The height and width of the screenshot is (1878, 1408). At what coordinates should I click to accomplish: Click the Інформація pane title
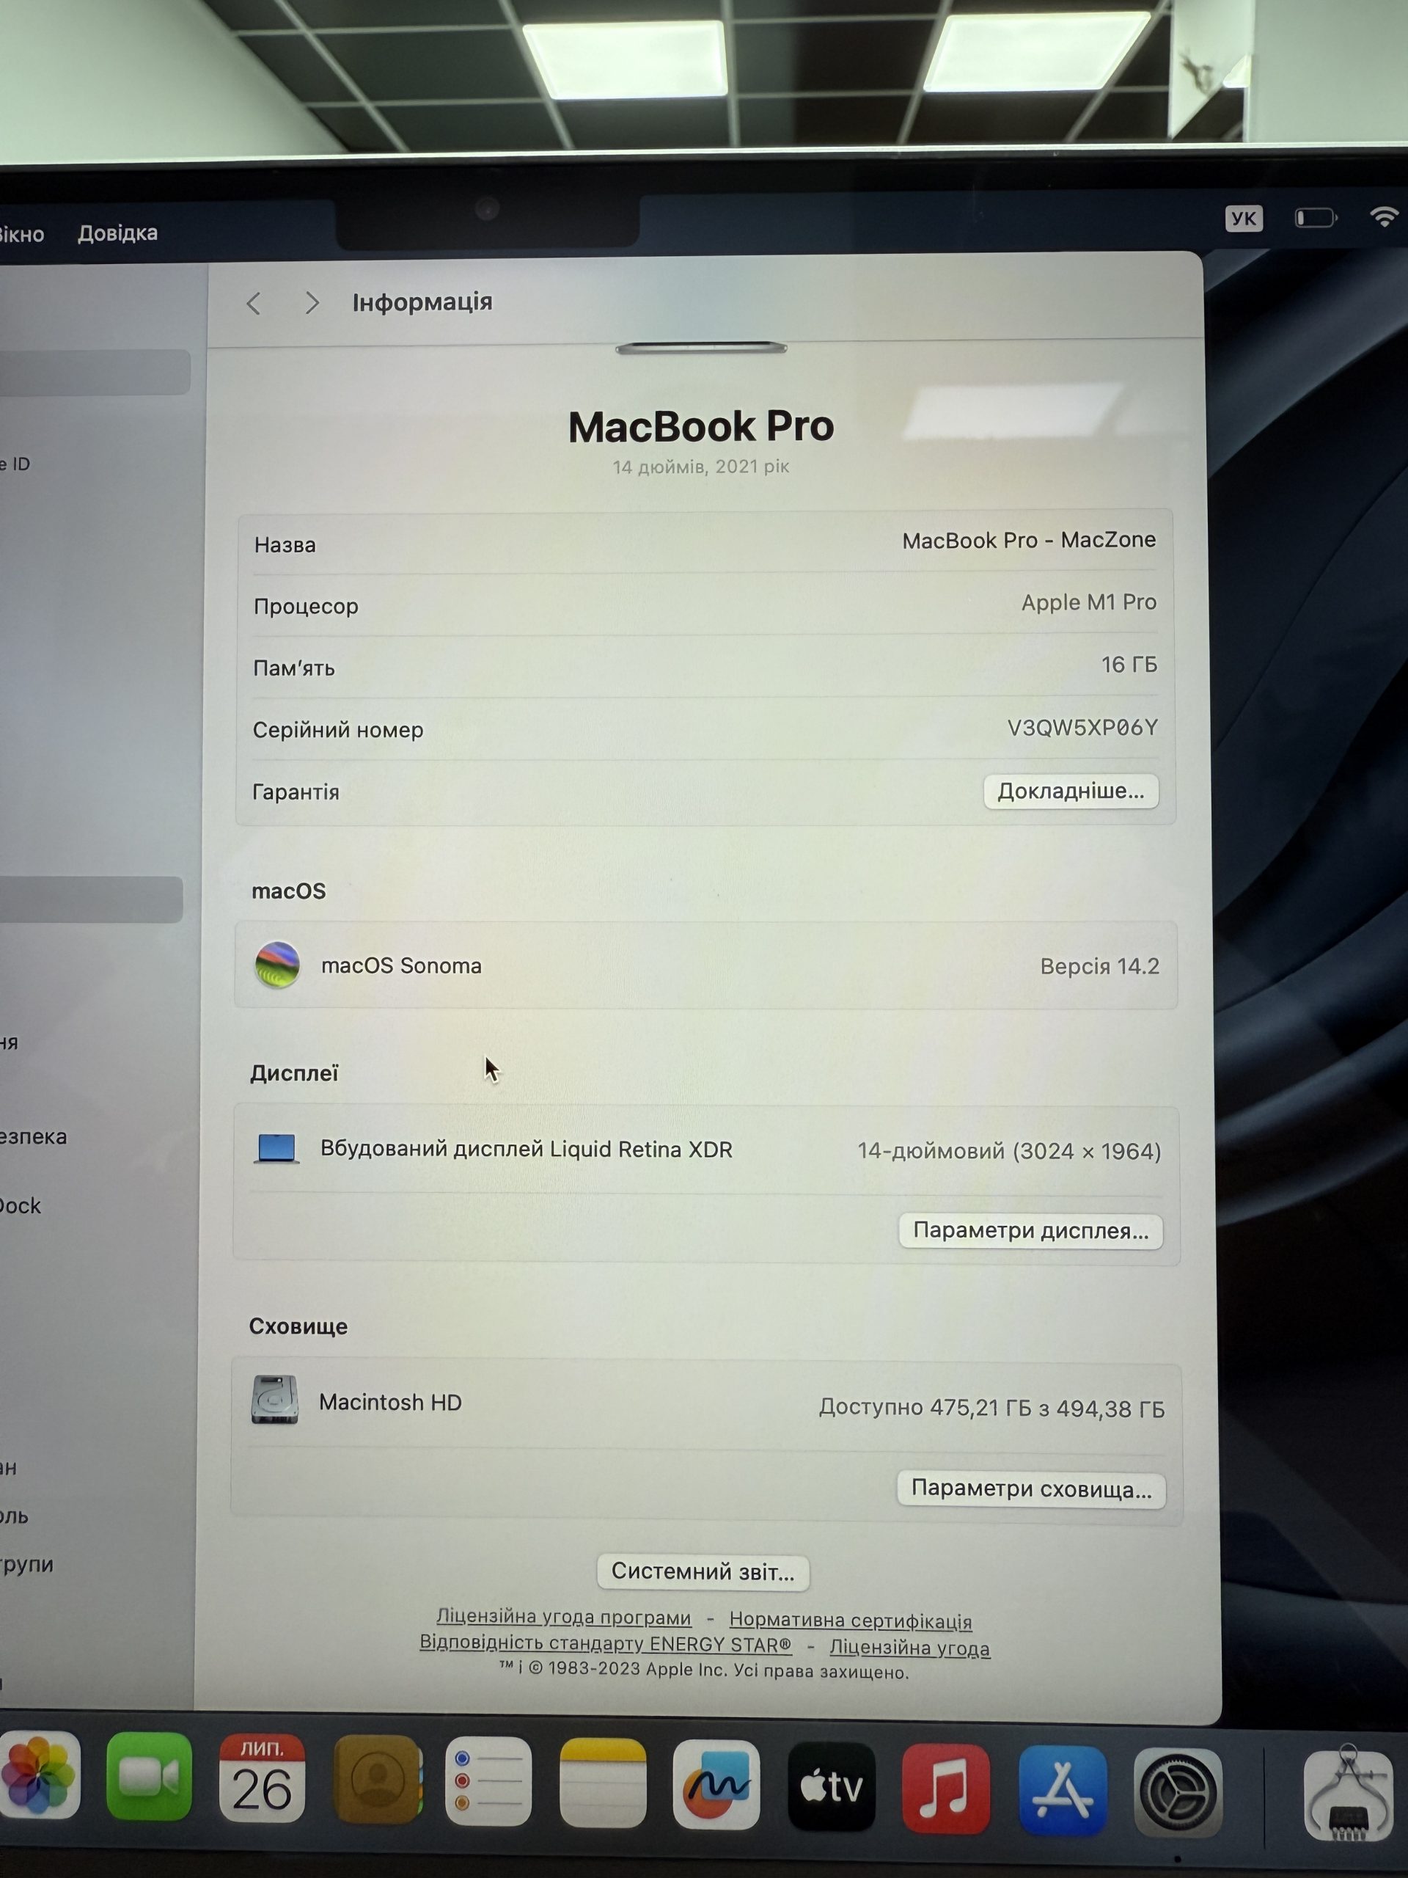click(422, 302)
